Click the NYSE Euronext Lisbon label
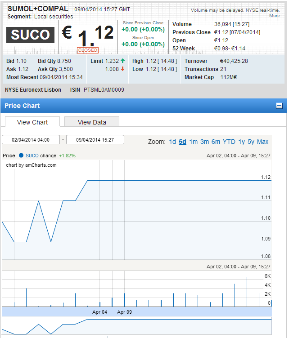This screenshot has height=338, width=289. click(33, 90)
